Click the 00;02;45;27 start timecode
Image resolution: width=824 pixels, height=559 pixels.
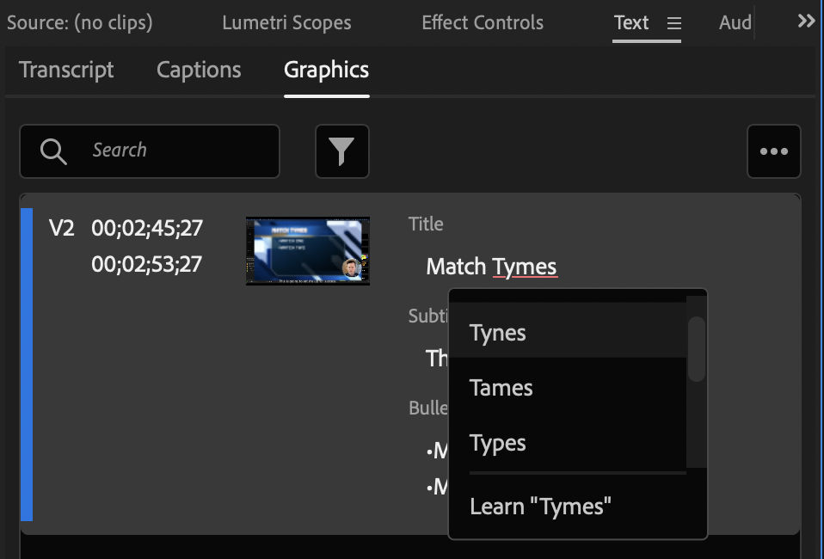[x=146, y=228]
